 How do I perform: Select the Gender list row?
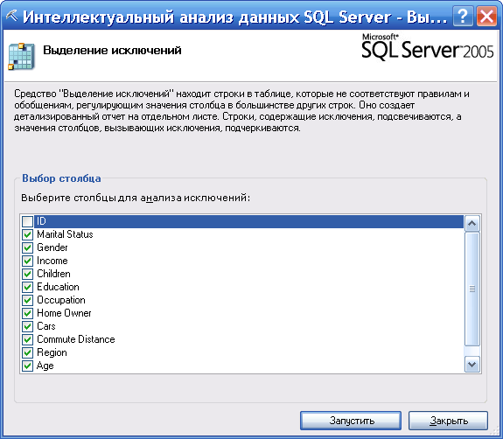[x=242, y=247]
